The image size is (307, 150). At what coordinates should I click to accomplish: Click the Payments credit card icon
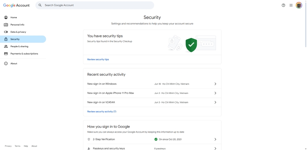6,54
